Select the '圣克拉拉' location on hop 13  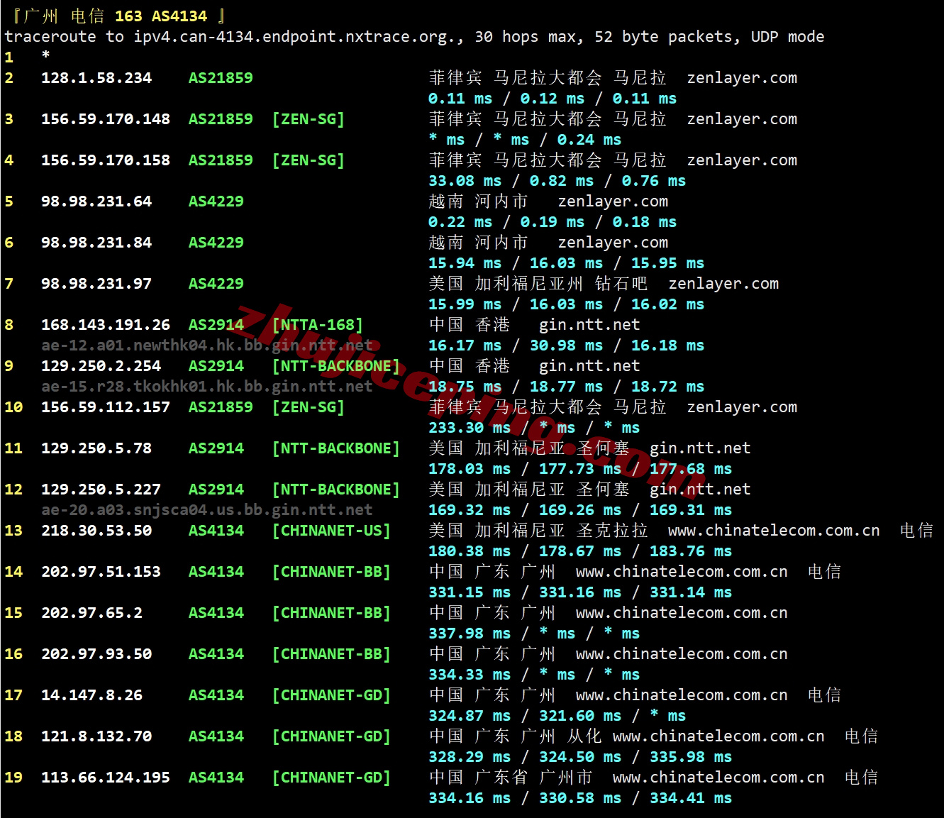pos(612,531)
